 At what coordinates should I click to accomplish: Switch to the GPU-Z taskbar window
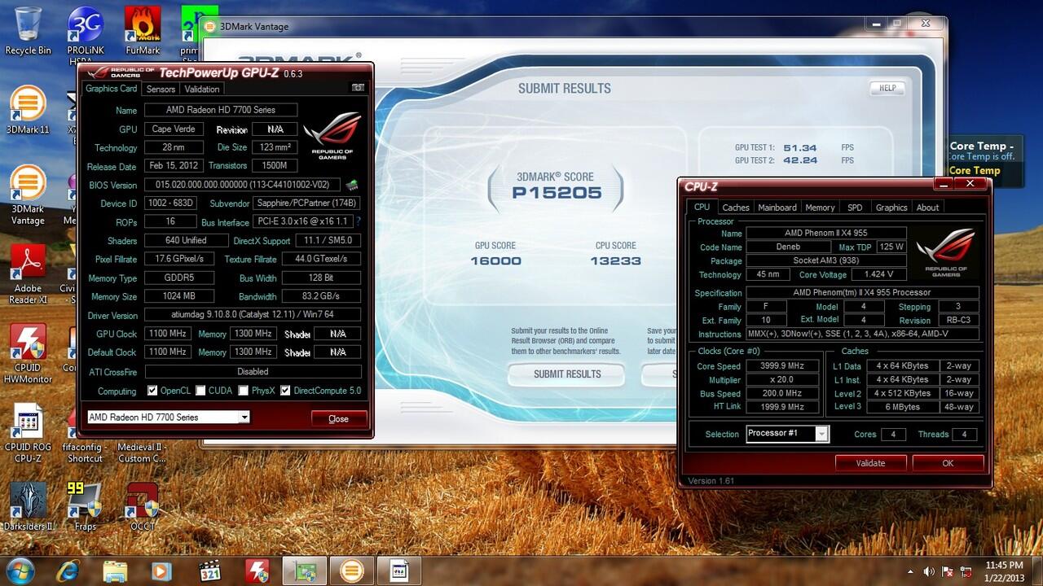click(305, 571)
